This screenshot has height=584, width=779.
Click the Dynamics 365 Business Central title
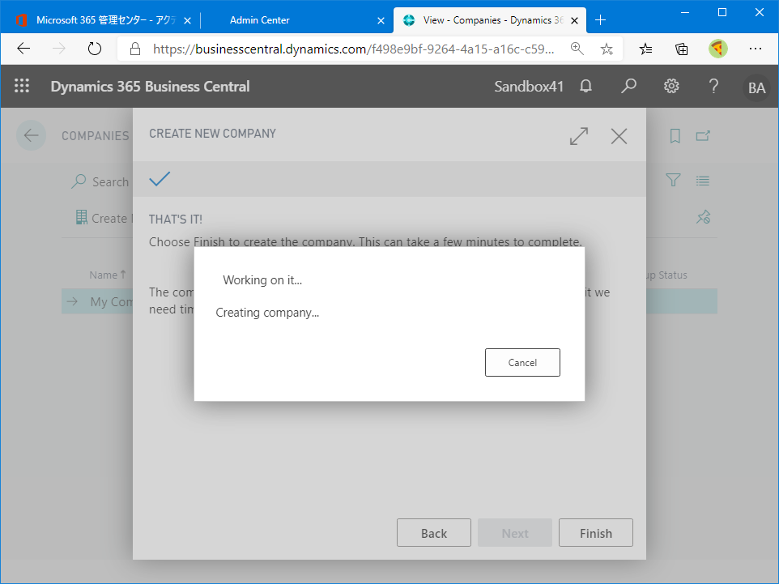[150, 87]
